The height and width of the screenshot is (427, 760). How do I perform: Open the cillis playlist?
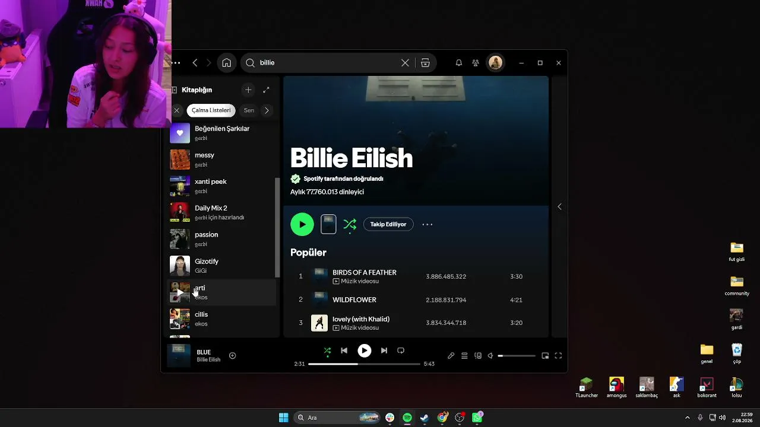tap(223, 319)
